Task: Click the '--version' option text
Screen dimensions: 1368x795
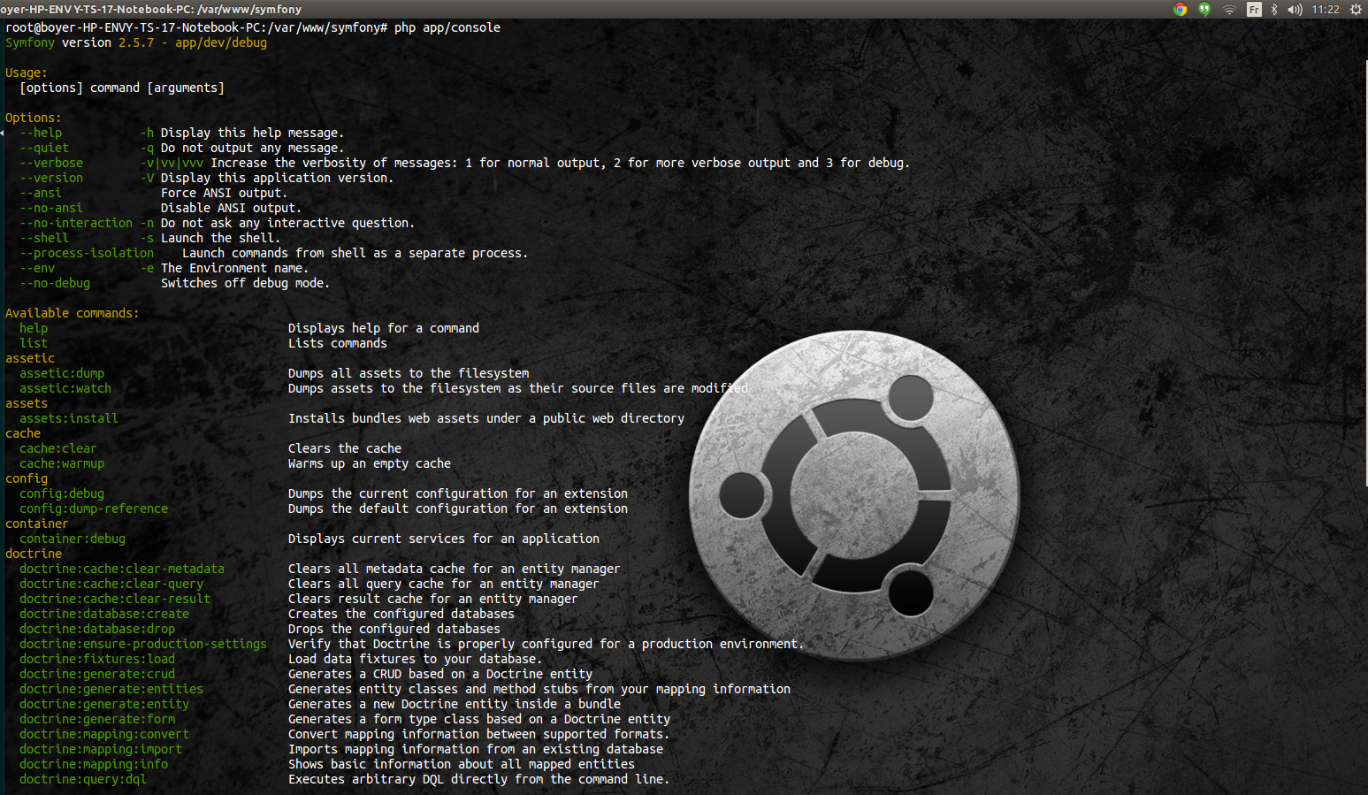Action: tap(51, 178)
